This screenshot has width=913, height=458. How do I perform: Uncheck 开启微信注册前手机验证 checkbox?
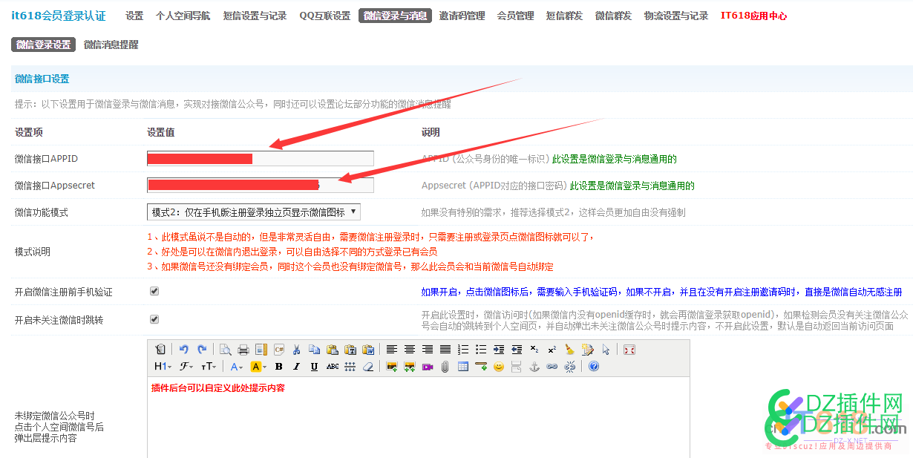point(154,291)
